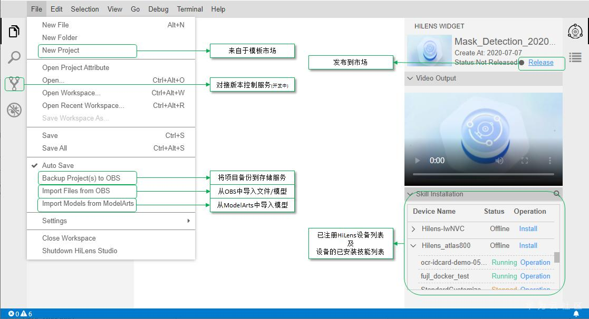589x319 pixels.
Task: Click the outline list icon on right edge
Action: click(x=575, y=58)
